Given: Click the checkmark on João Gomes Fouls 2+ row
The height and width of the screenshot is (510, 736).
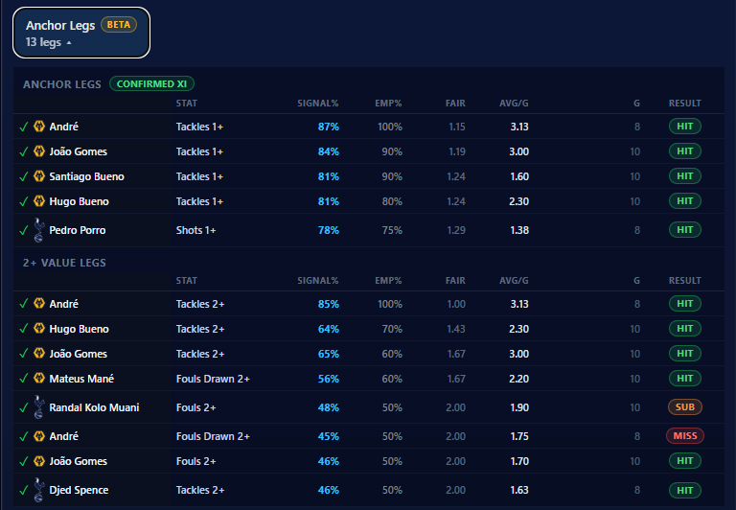Looking at the screenshot, I should 23,461.
